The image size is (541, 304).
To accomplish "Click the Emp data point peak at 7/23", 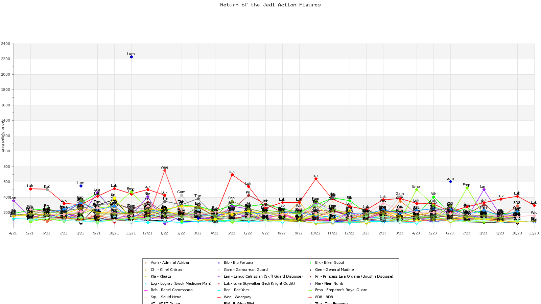I will 467,188.
